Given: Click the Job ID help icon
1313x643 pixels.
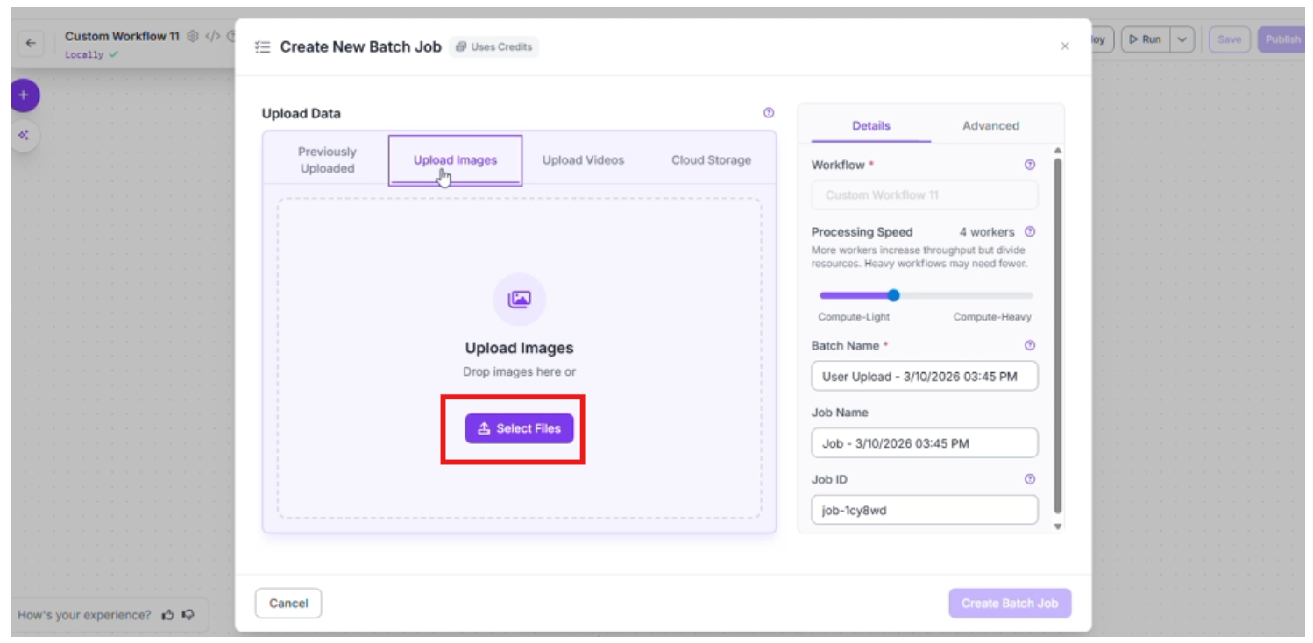Looking at the screenshot, I should click(1030, 479).
